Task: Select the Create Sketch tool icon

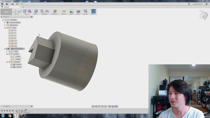Action: 15,11
